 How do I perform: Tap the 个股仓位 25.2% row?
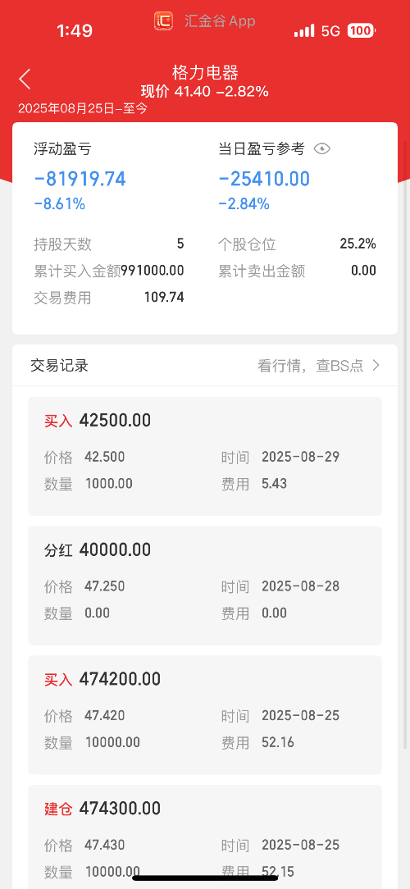[297, 244]
